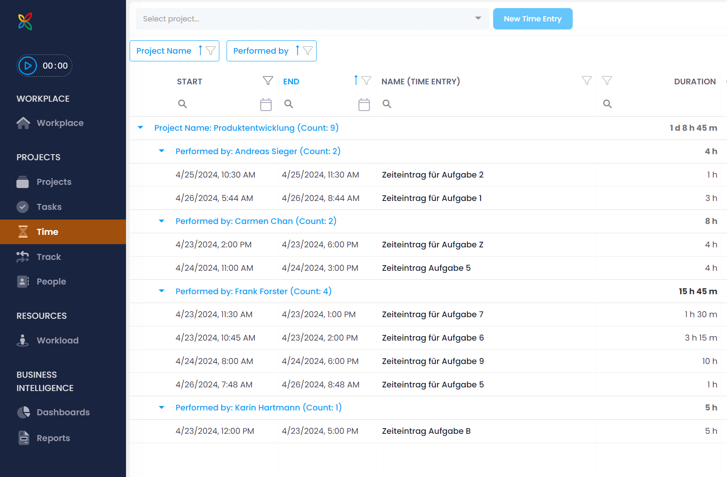Open the Reports document icon
This screenshot has height=477, width=727.
pyautogui.click(x=23, y=438)
